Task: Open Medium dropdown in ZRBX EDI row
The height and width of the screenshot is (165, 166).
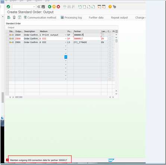Action: [x=66, y=42]
